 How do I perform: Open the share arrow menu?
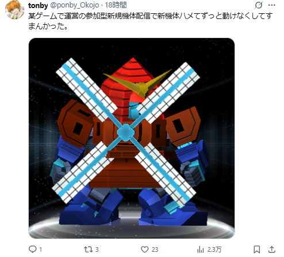(272, 250)
